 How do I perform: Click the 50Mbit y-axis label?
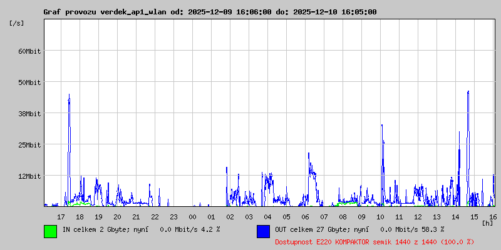coord(29,82)
